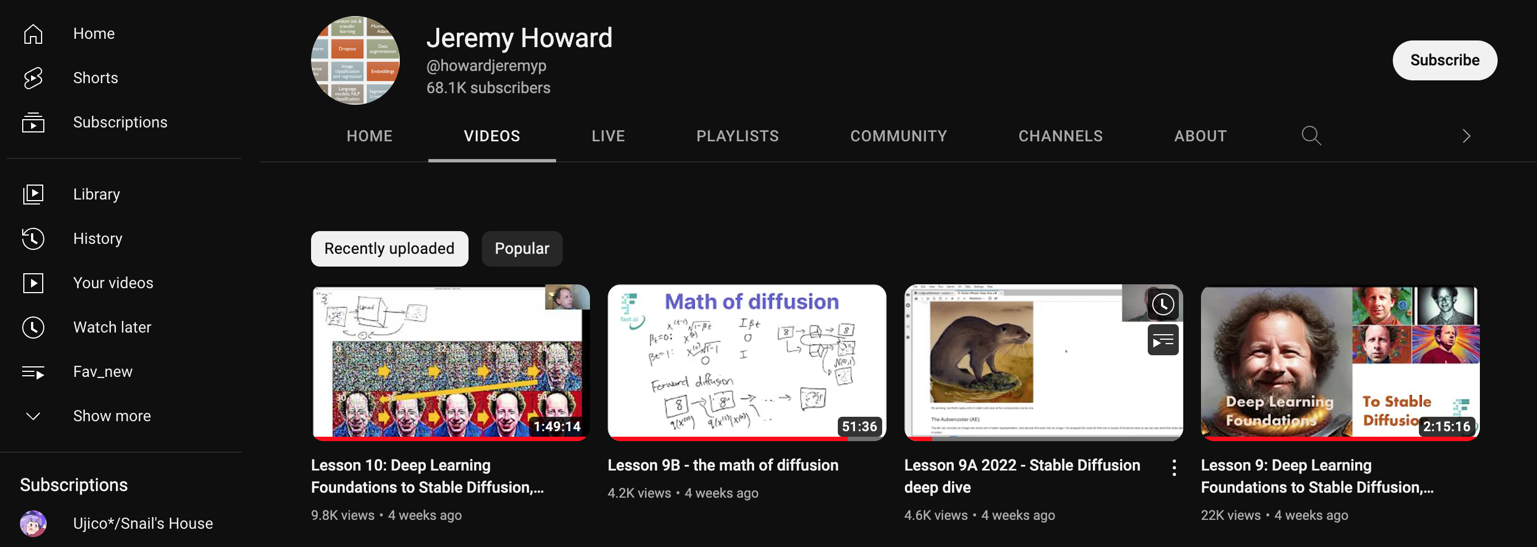Open the Subscriptions icon in sidebar
Viewport: 1537px width, 547px height.
pos(33,122)
